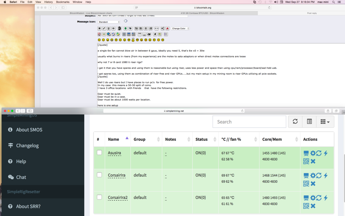Image resolution: width=345 pixels, height=216 pixels.
Task: Open About SMOS in sidebar
Action: click(x=29, y=130)
